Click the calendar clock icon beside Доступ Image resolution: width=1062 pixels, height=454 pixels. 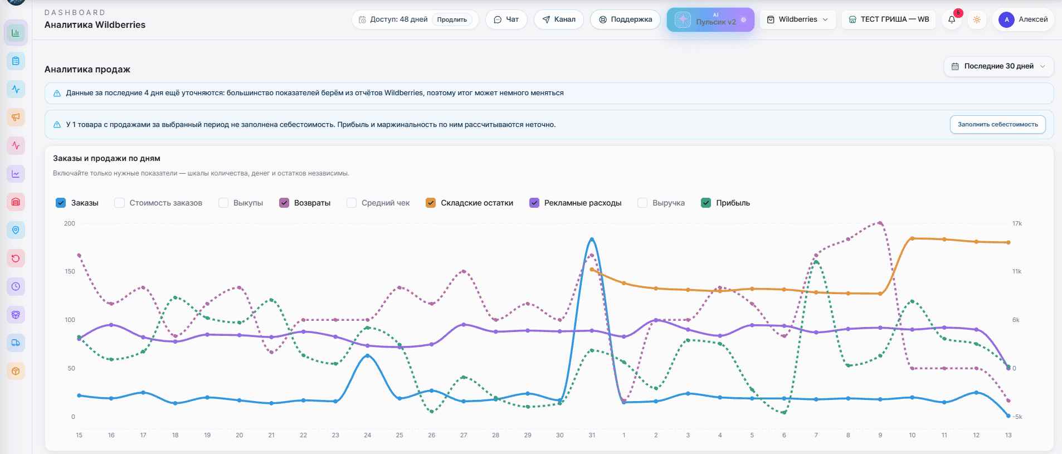363,19
